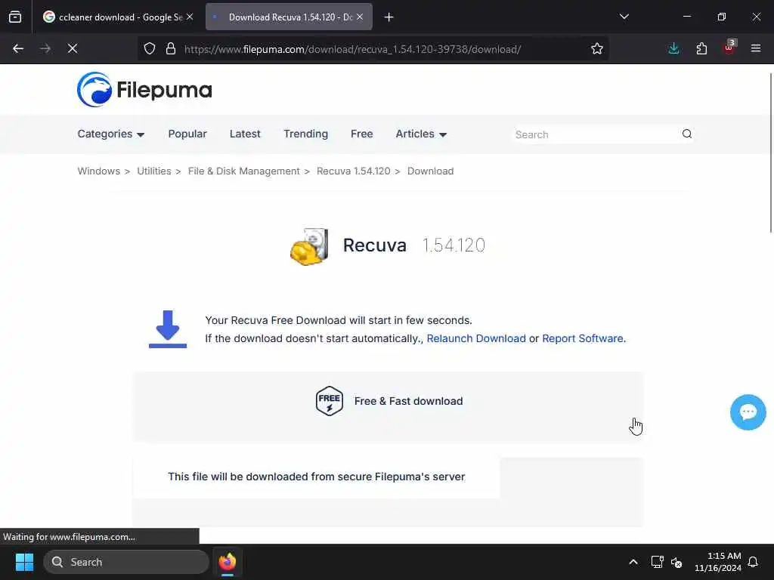Open muted volume tray icon
The height and width of the screenshot is (580, 774).
676,562
